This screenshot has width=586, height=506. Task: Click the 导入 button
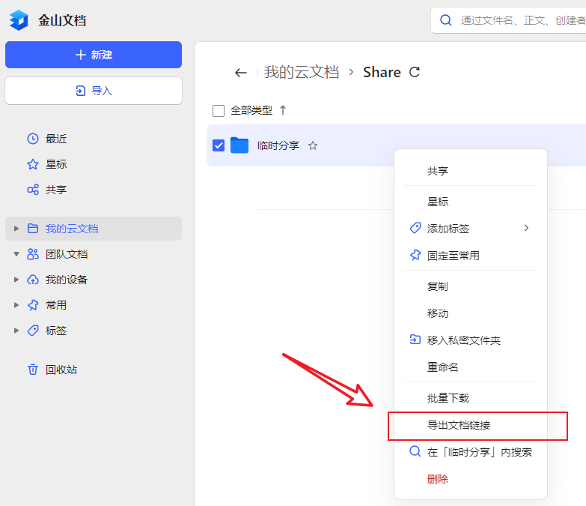coord(94,91)
